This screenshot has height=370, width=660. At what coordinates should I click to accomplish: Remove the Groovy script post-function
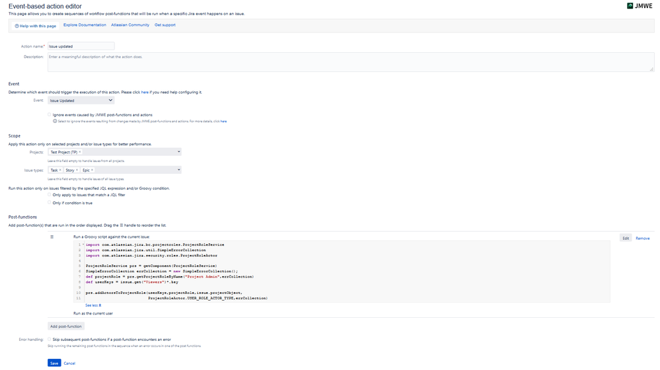coord(642,239)
